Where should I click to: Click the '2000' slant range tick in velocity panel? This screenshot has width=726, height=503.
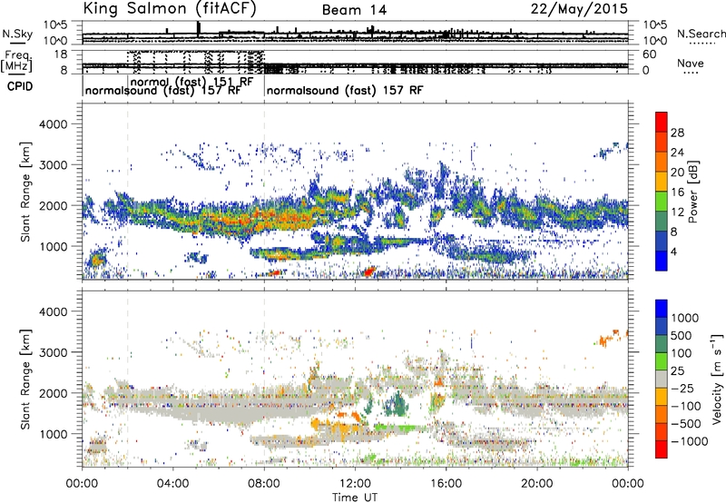(x=53, y=393)
